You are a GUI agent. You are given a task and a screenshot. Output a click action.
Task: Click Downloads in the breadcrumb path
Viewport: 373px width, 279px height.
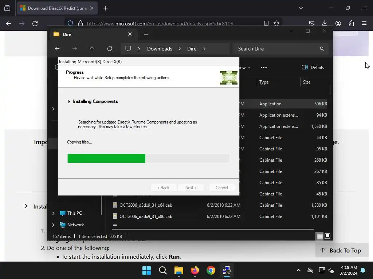pyautogui.click(x=160, y=49)
